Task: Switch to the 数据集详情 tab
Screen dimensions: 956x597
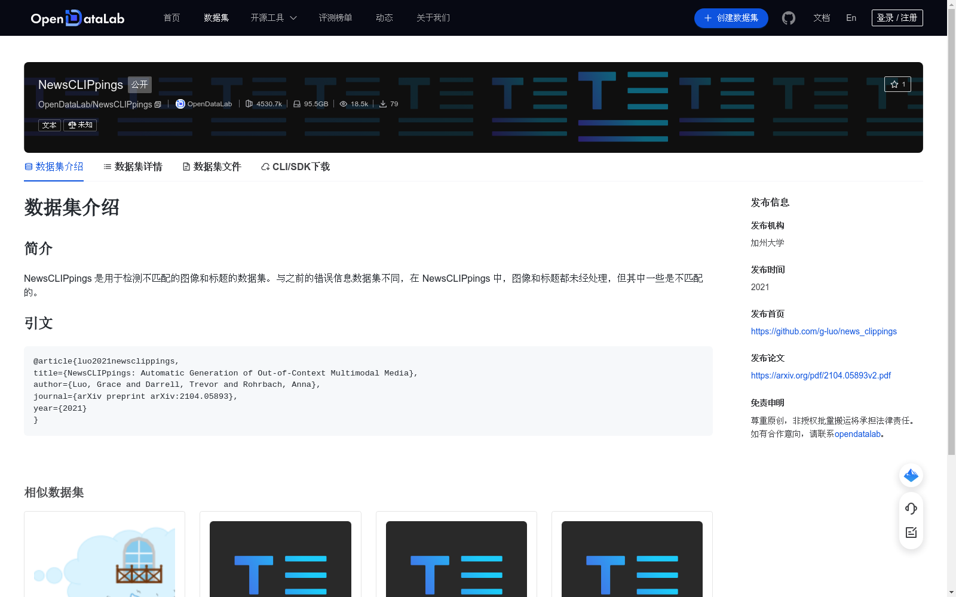Action: pyautogui.click(x=133, y=167)
